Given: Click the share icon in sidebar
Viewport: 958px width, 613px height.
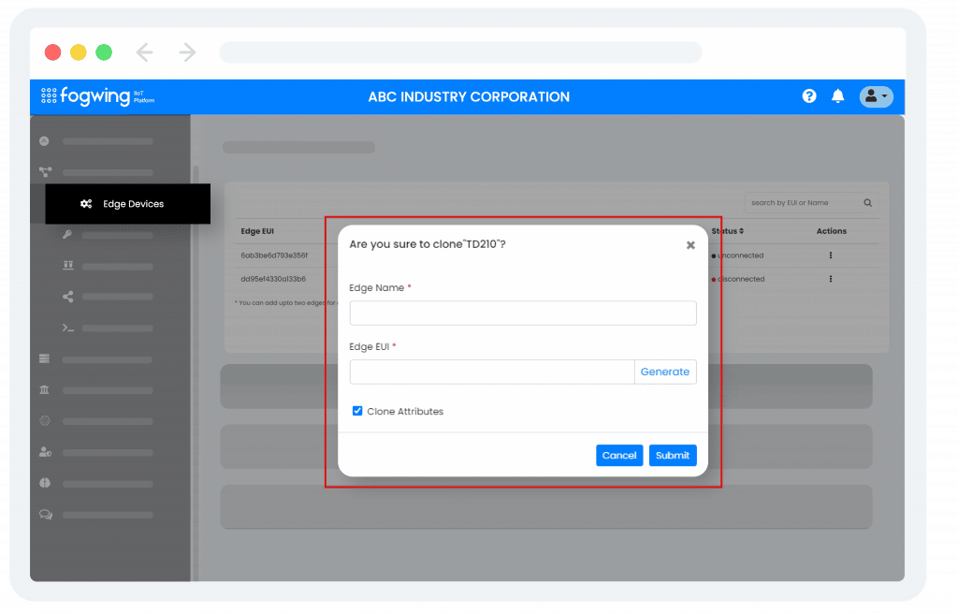Looking at the screenshot, I should (x=67, y=297).
